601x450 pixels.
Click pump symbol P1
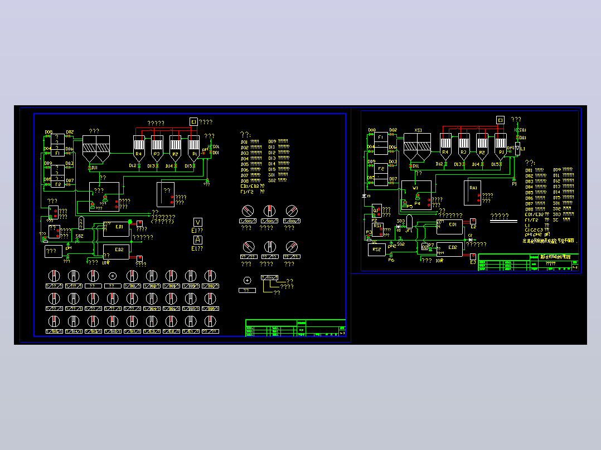pos(514,179)
